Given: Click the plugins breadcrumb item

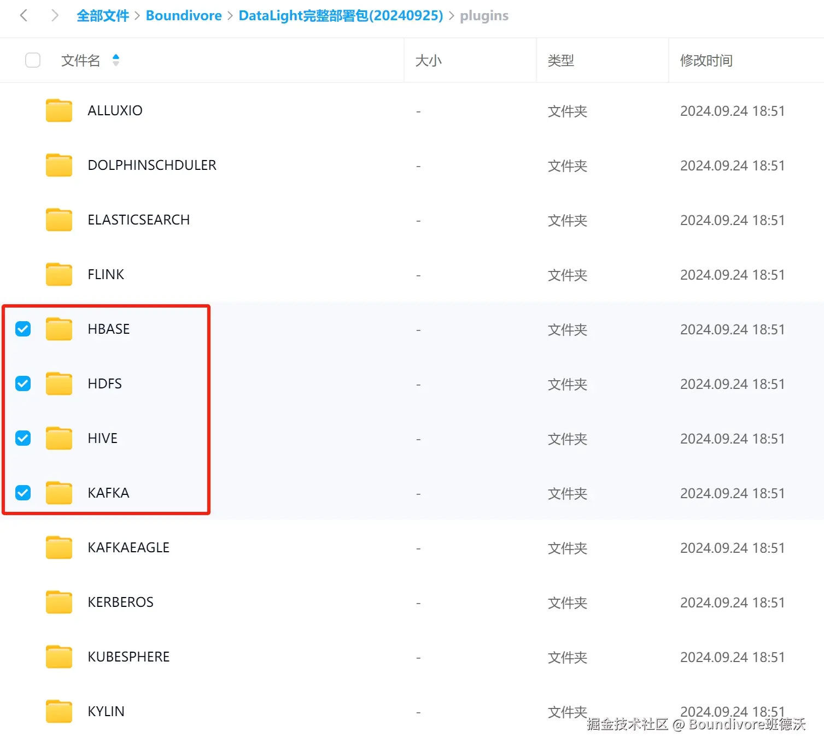Looking at the screenshot, I should (x=484, y=15).
